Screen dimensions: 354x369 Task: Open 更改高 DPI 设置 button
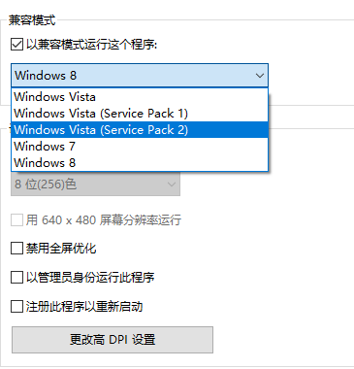pos(113,340)
